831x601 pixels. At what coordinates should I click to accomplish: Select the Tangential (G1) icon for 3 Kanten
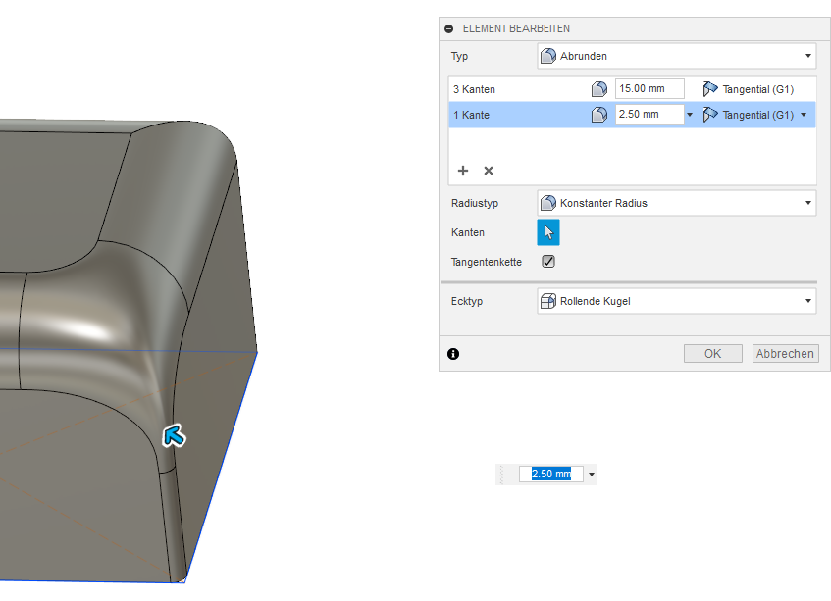[712, 88]
